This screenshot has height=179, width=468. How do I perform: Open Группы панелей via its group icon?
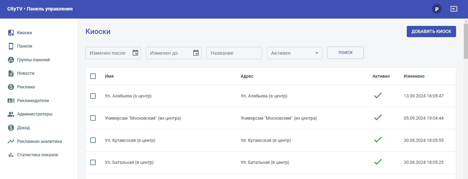[11, 60]
